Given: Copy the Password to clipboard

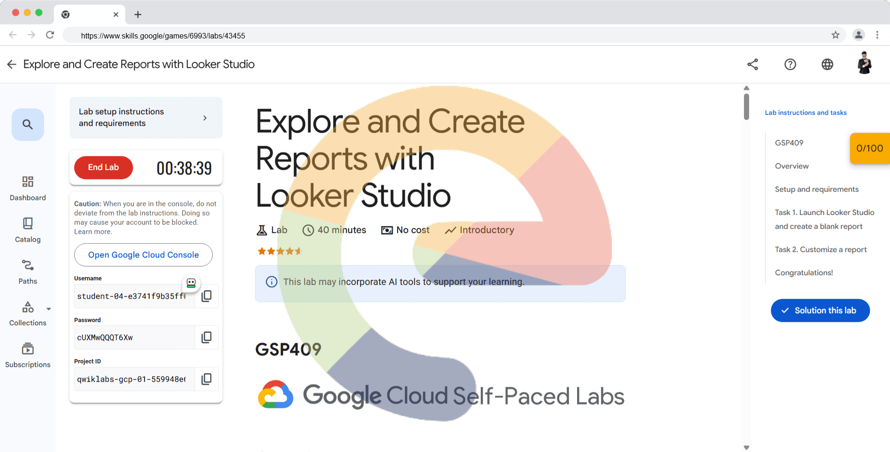Looking at the screenshot, I should point(207,337).
